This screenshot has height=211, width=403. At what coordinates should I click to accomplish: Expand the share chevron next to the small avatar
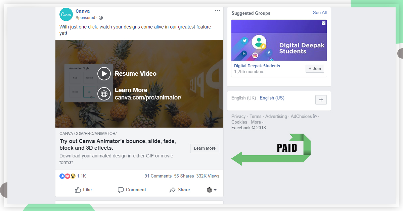(x=215, y=190)
